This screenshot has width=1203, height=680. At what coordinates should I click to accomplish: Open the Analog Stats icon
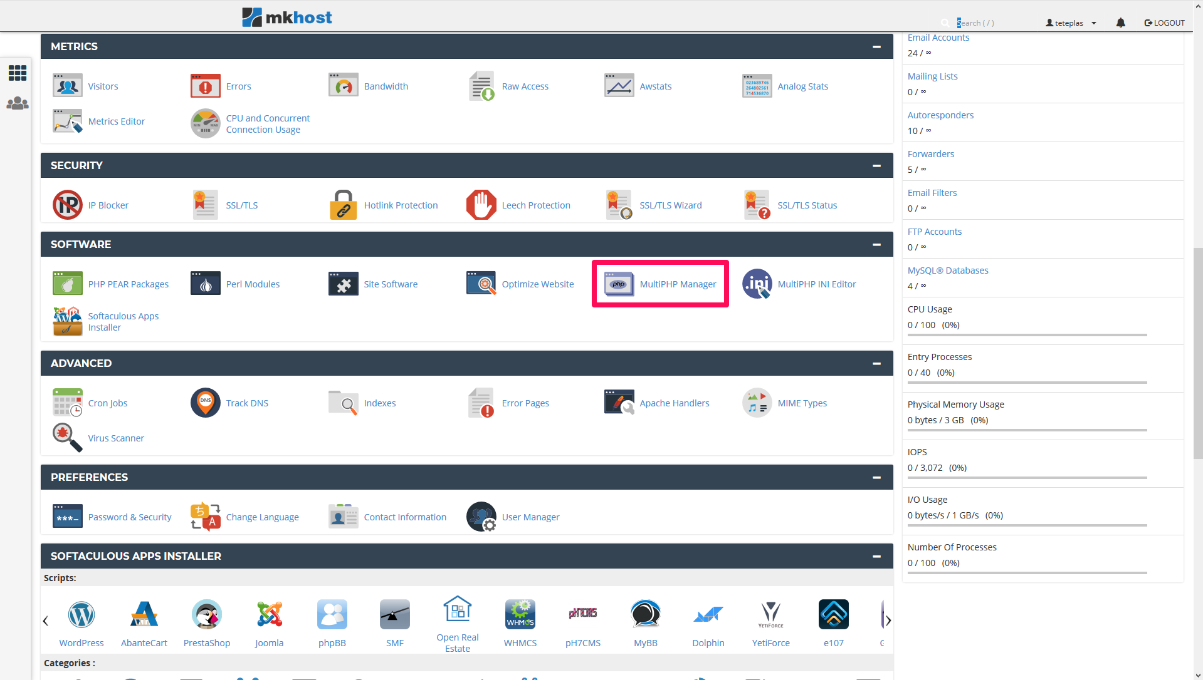[x=757, y=86]
